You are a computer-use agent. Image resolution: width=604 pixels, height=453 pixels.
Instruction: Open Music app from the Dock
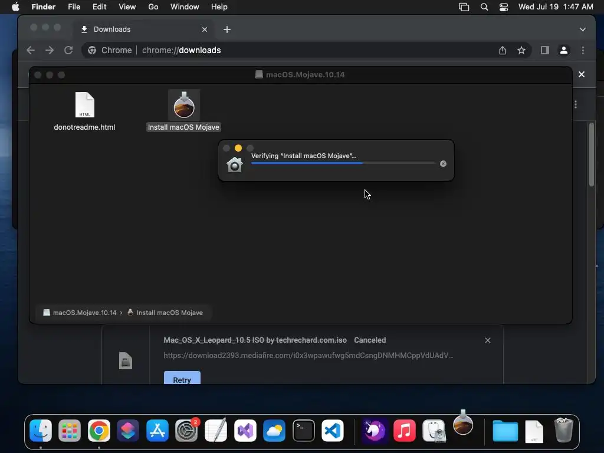(405, 430)
